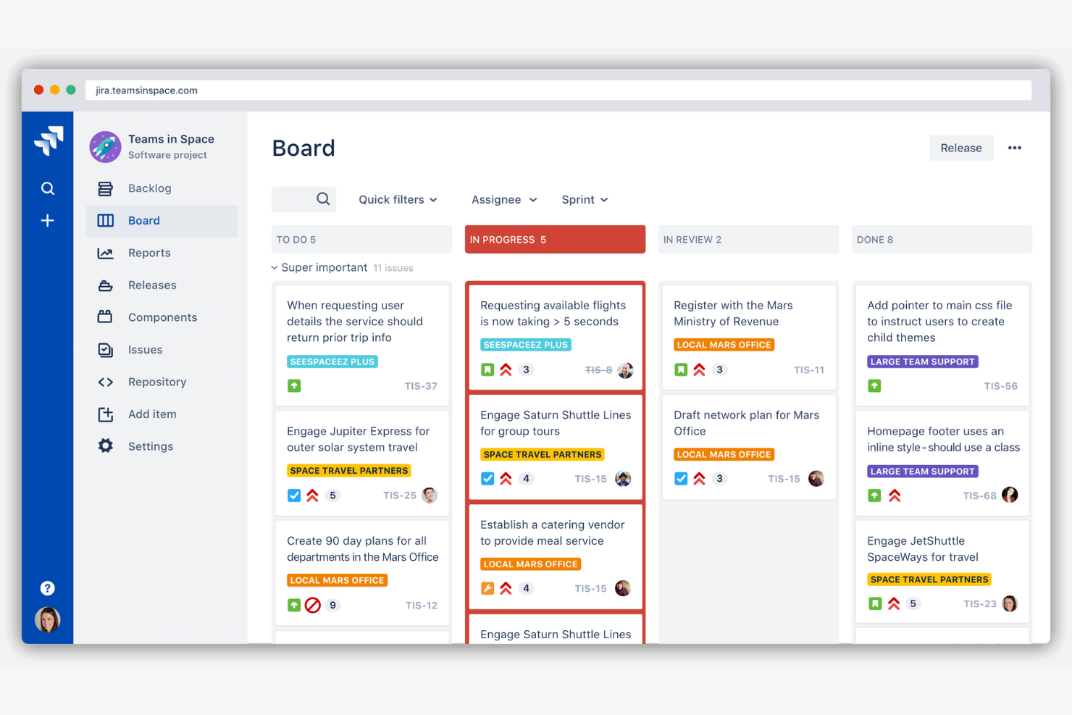Click the Release button

tap(961, 147)
